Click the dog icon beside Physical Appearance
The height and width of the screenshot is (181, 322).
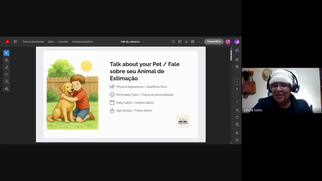pyautogui.click(x=112, y=87)
